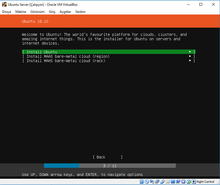
Task: Click the shared folders status icon
Action: (x=168, y=182)
